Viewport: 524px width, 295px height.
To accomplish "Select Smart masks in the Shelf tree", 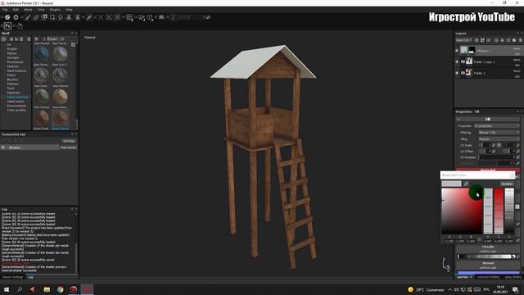I will (16, 102).
